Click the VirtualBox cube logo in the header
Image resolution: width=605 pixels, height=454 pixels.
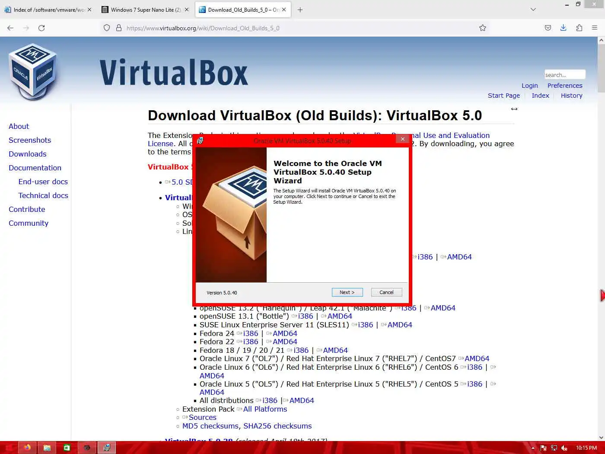(x=33, y=71)
